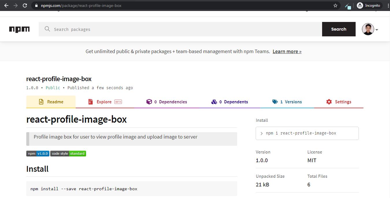This screenshot has height=198, width=390.
Task: Copy the npm i react-profile-image-box install command
Action: 307,133
